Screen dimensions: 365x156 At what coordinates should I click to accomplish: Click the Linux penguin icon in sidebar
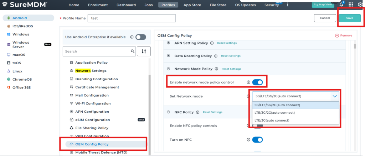[9, 71]
